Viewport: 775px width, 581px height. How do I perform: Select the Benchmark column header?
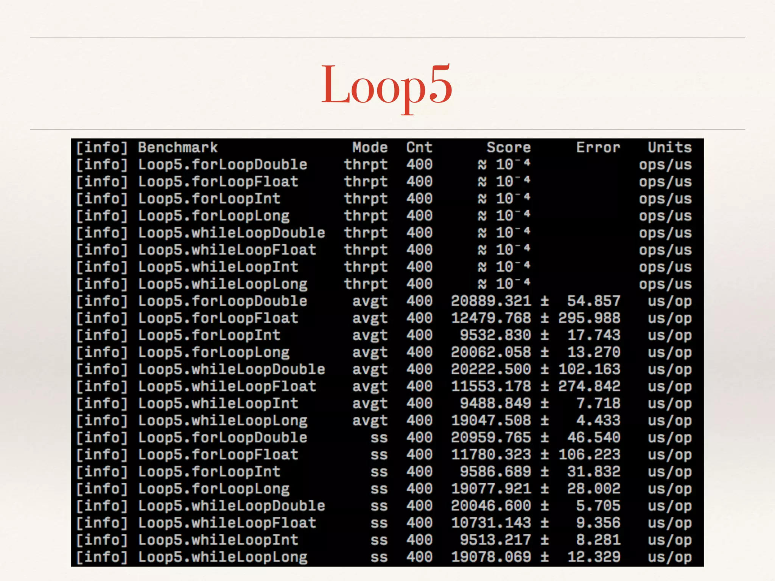pos(178,147)
